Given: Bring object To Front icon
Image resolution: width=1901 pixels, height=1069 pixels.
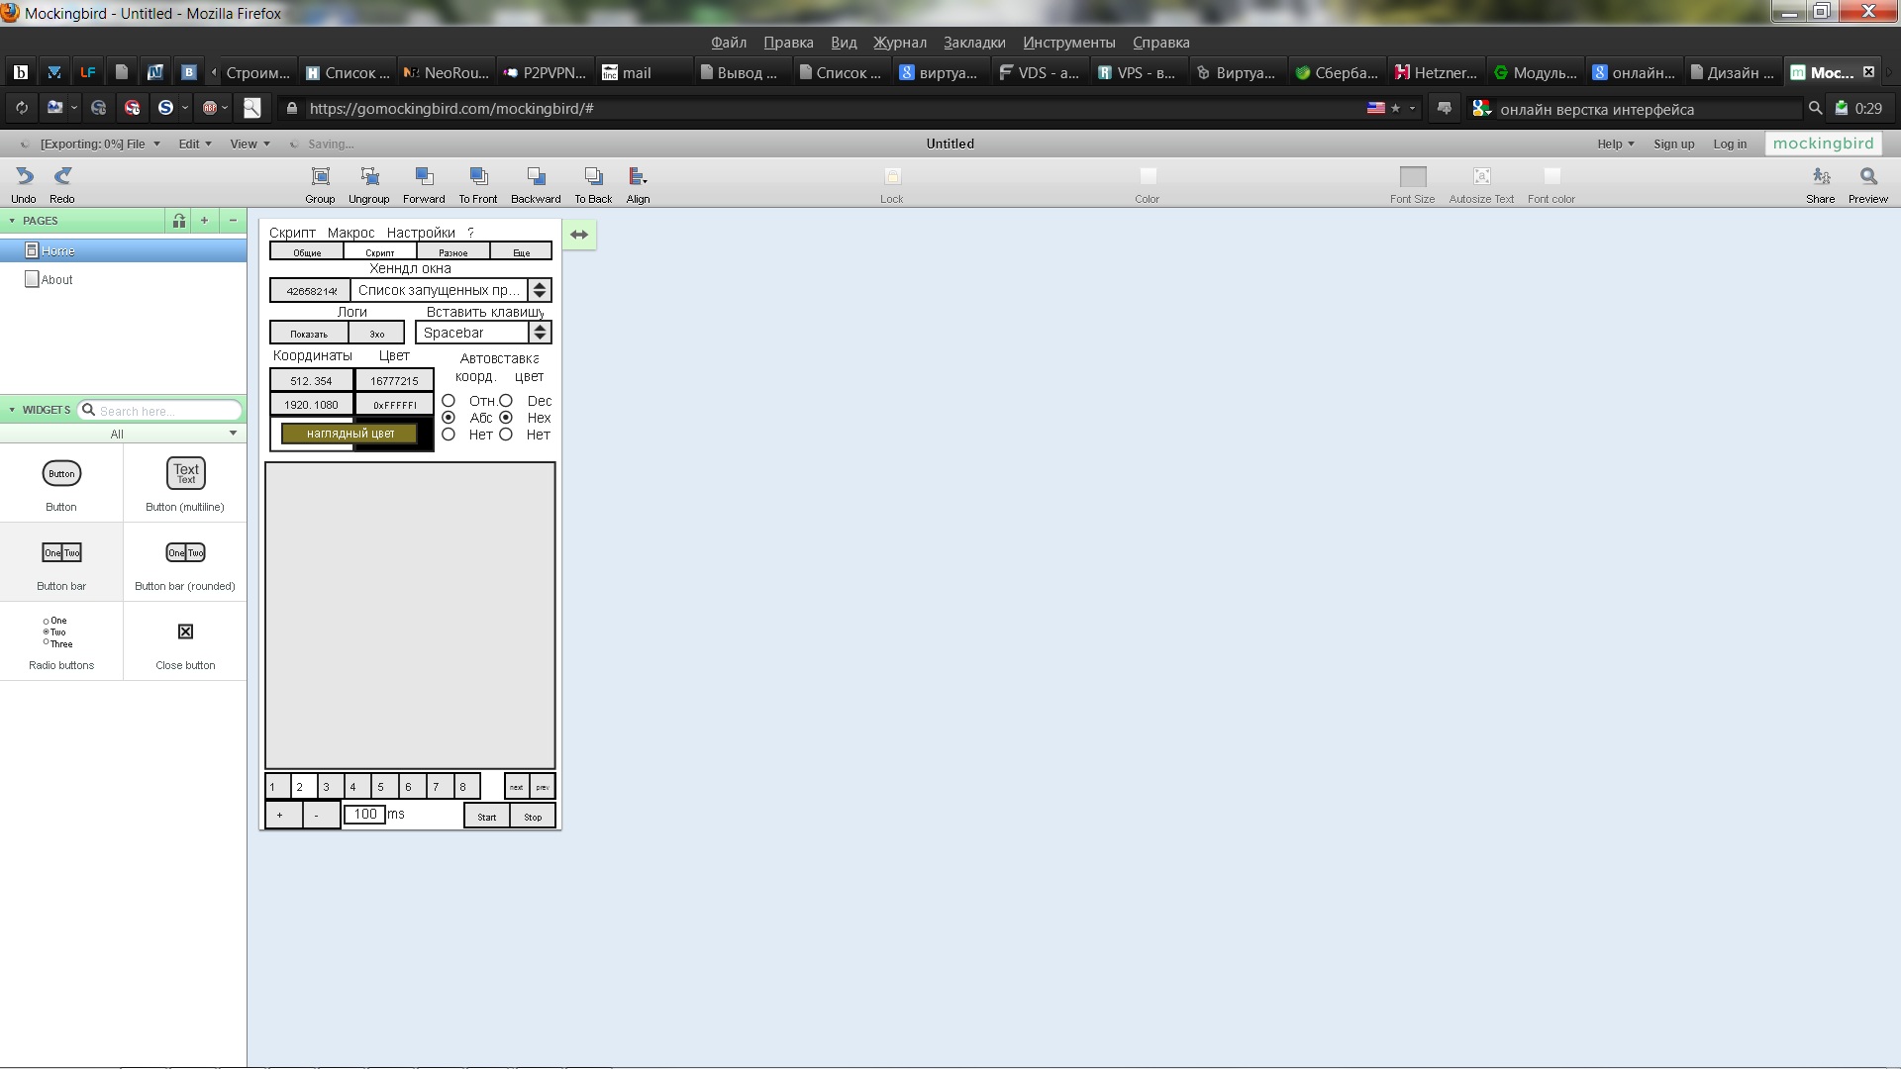Looking at the screenshot, I should coord(478,176).
